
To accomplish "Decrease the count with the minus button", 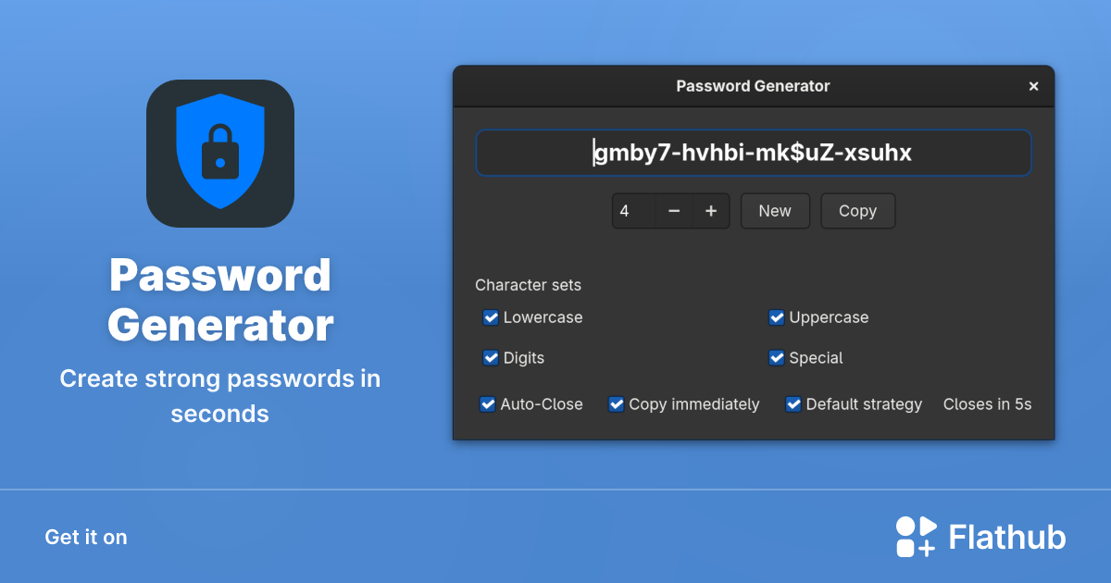I will coord(674,211).
